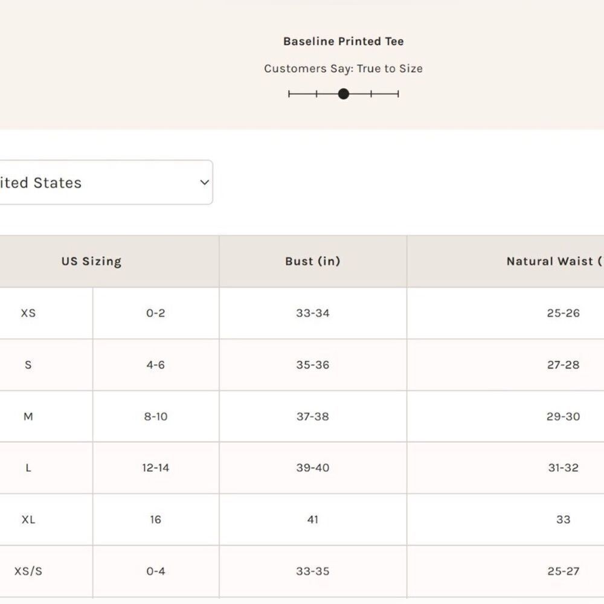Viewport: 604px width, 604px height.
Task: Select the L size row label
Action: [x=28, y=467]
